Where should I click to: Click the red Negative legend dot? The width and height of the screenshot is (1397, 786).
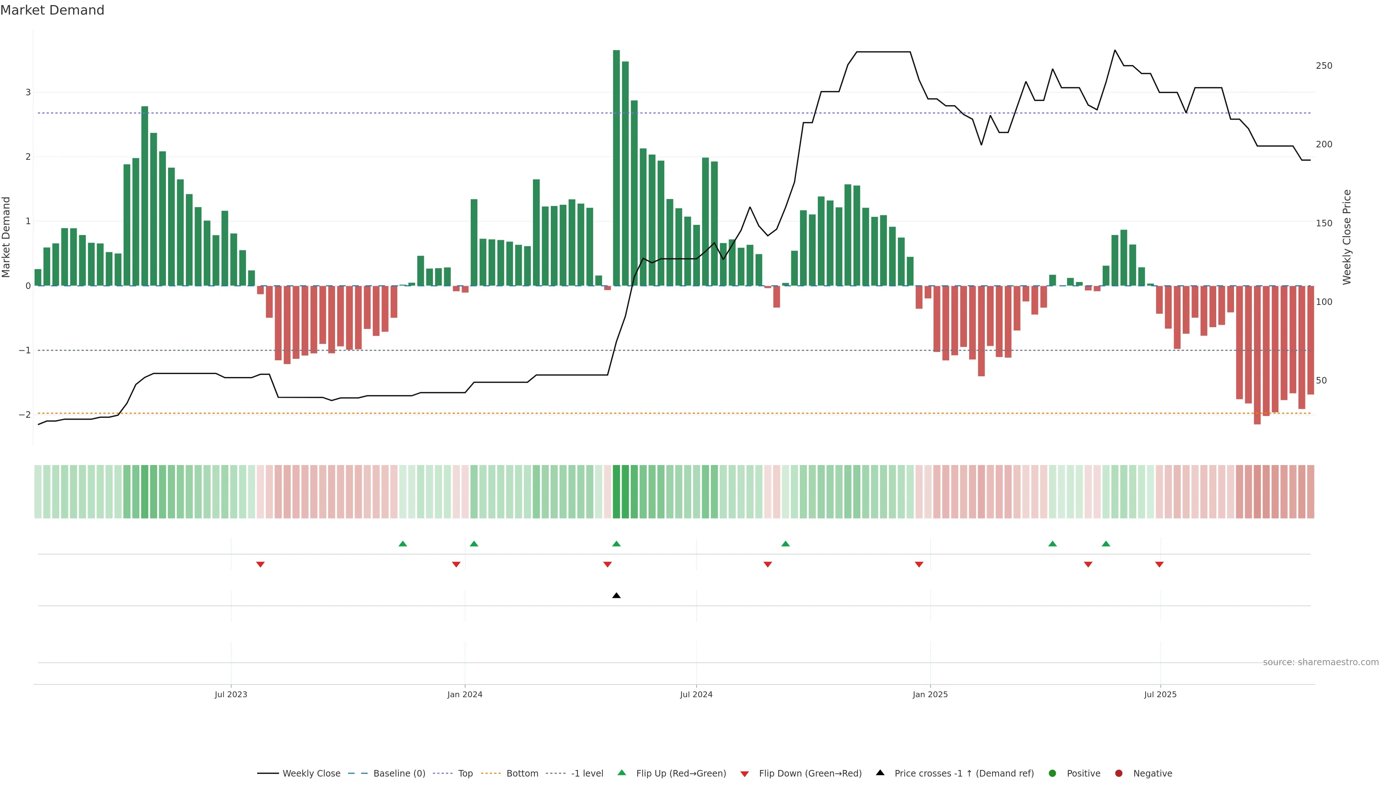click(1118, 774)
